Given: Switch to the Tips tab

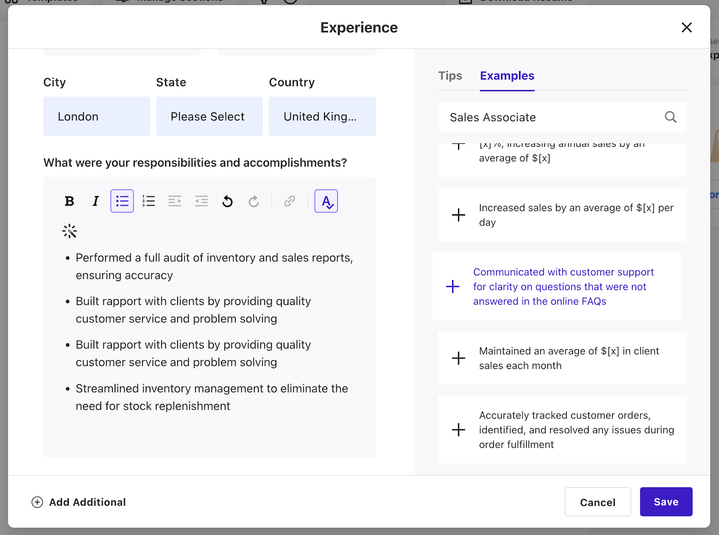Looking at the screenshot, I should [x=450, y=75].
